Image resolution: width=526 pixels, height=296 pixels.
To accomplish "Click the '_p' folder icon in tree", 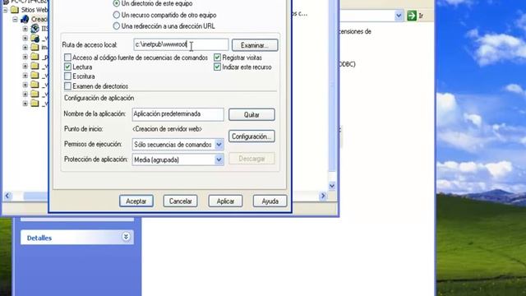I will pos(35,57).
